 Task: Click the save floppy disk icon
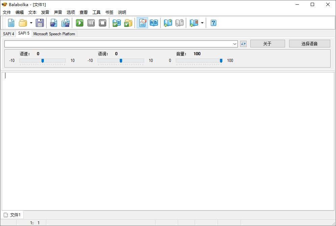tap(40, 23)
